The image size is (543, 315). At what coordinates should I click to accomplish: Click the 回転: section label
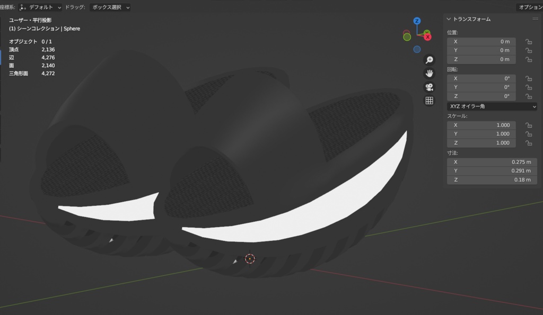point(452,69)
